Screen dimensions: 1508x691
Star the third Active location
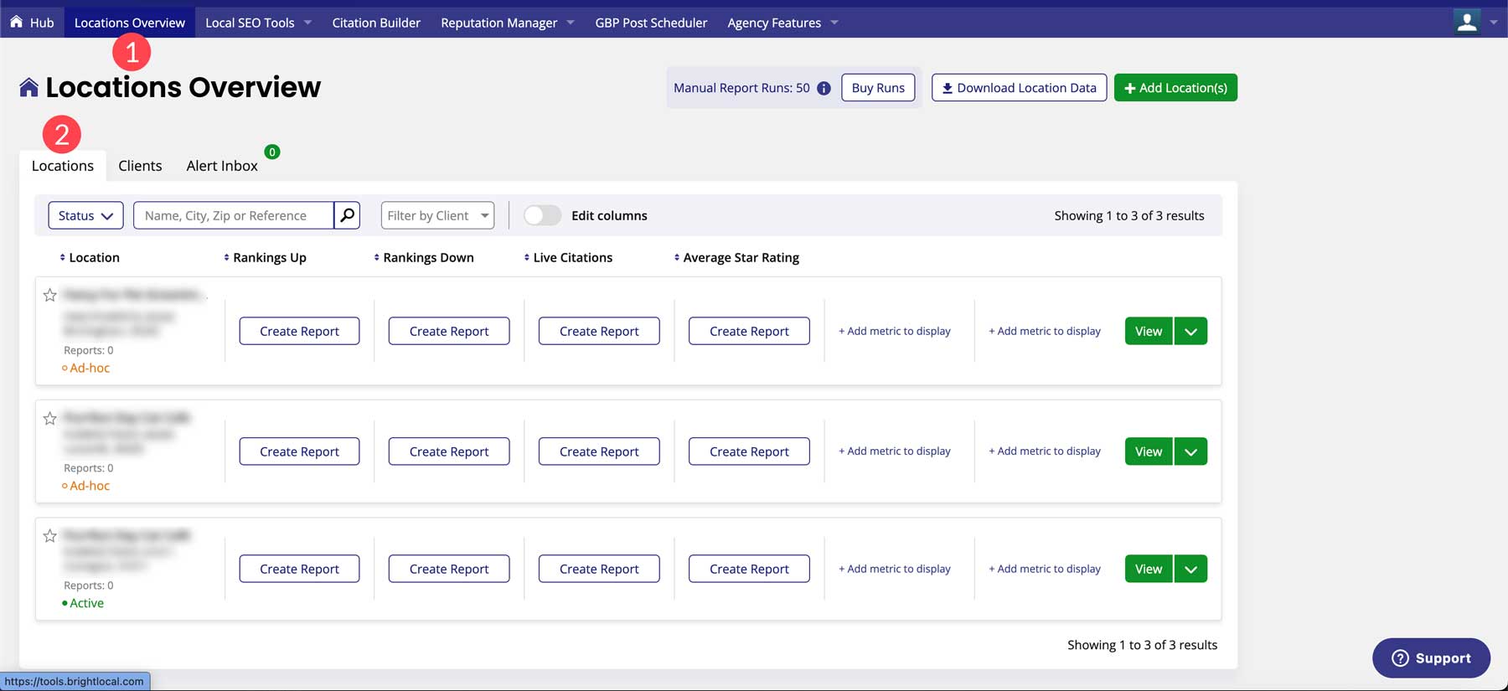pos(50,535)
